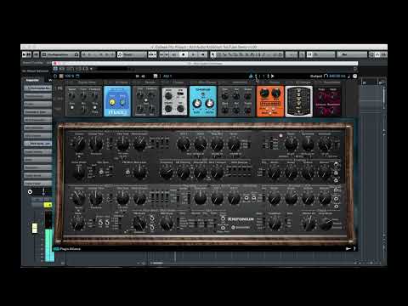Open the question mark help icon

point(354,249)
